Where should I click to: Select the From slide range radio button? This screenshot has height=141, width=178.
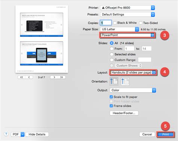coord(112,49)
